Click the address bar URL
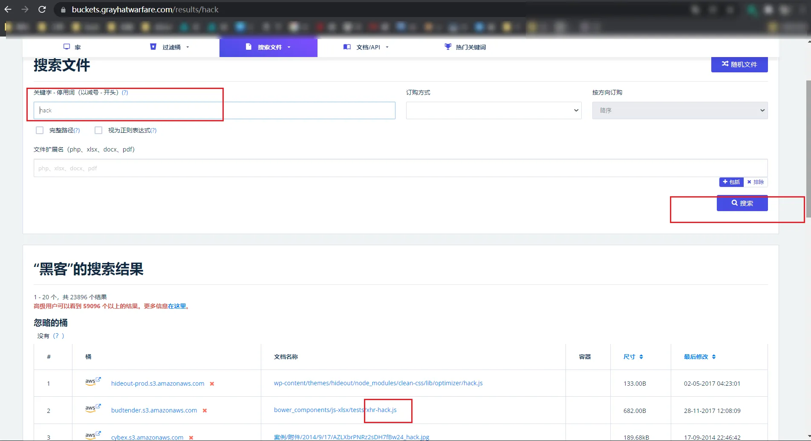811x441 pixels. pos(145,9)
